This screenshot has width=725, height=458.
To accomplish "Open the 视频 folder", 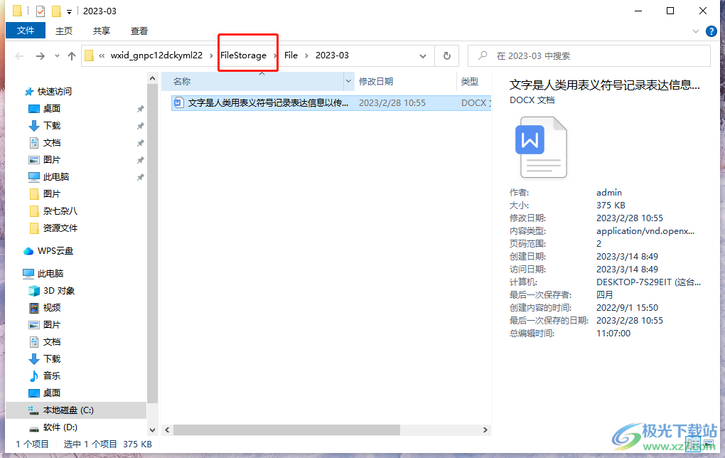I will click(x=52, y=308).
